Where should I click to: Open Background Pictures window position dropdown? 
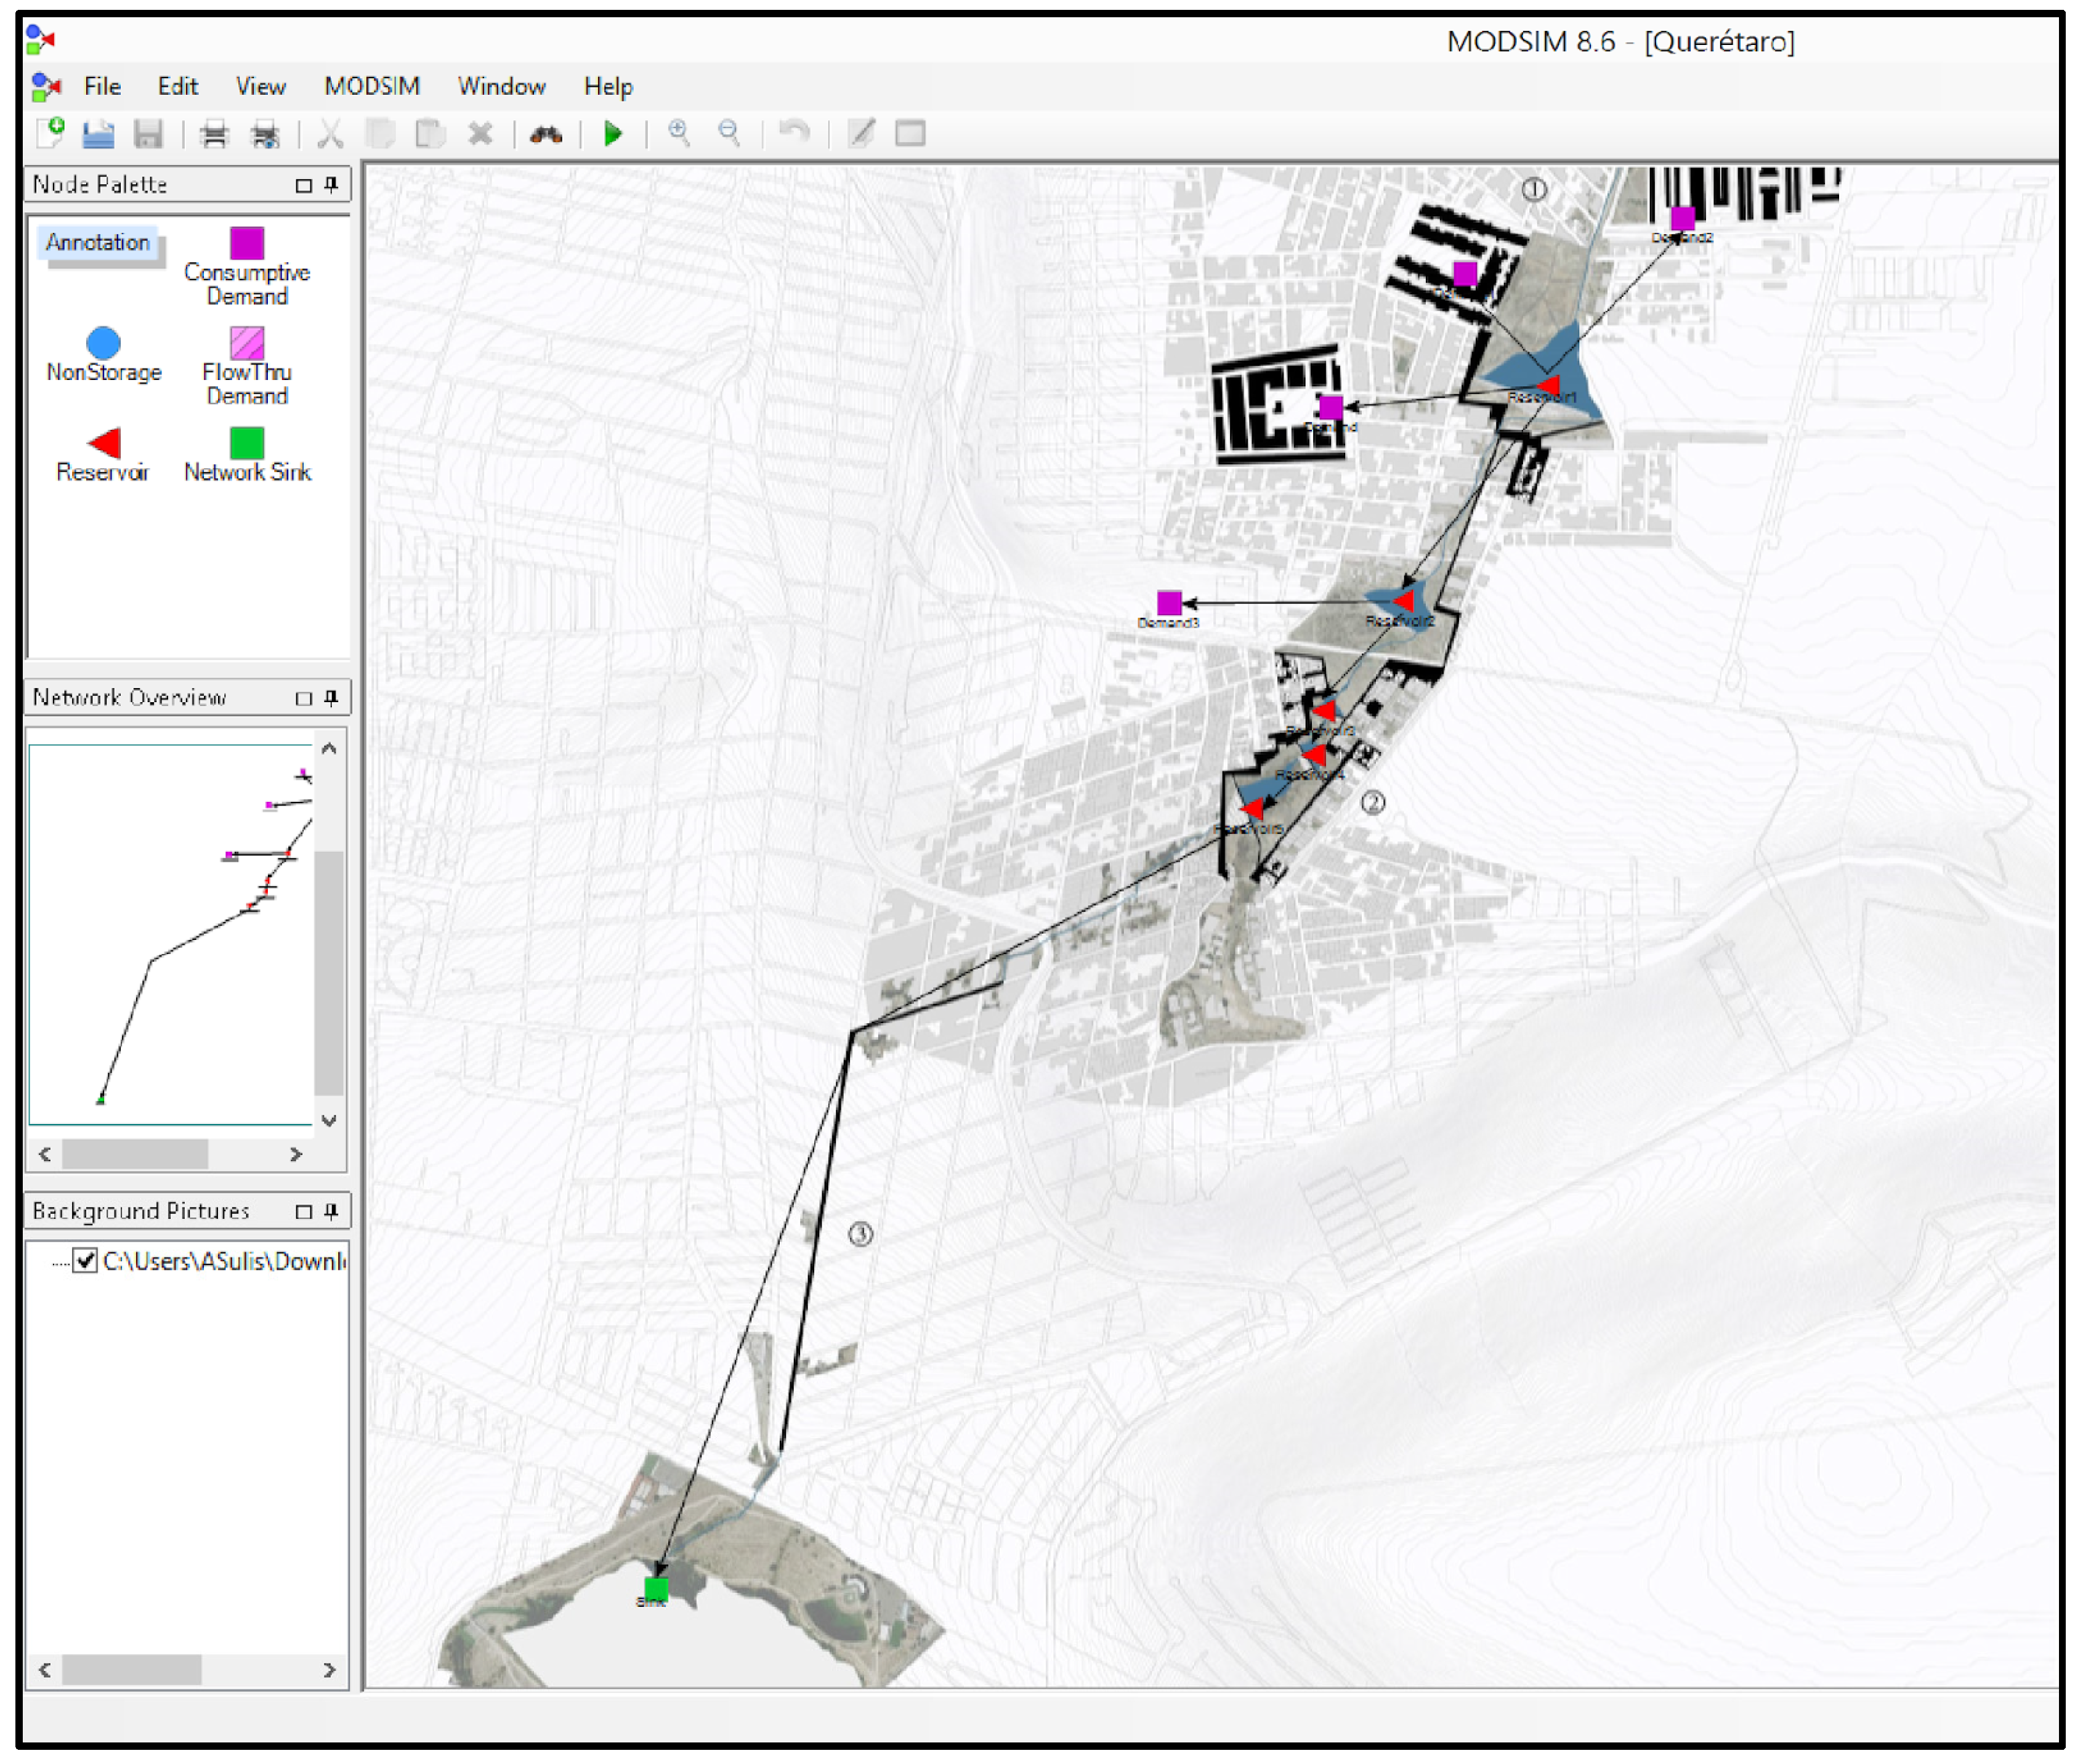click(x=304, y=1213)
